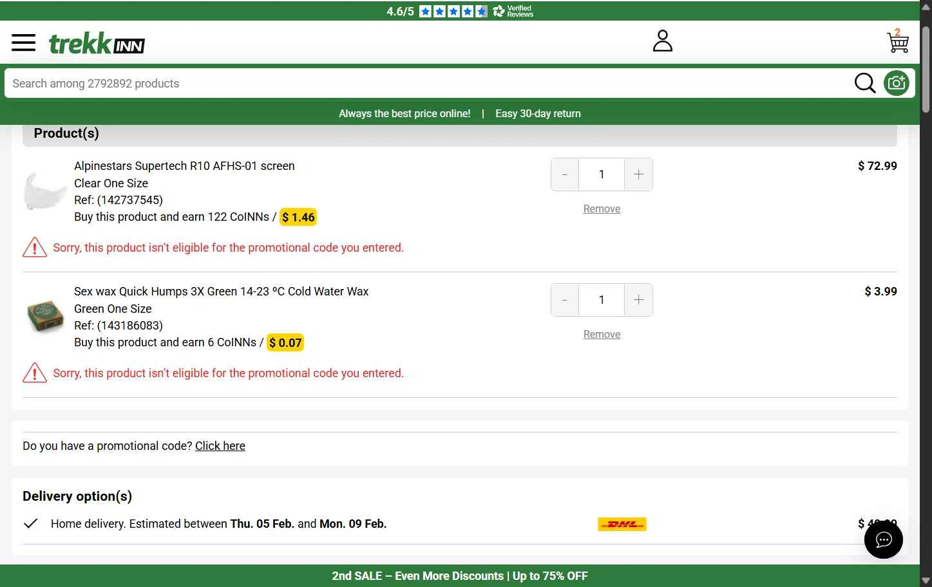
Task: Click Alpinestars quantity value field
Action: pyautogui.click(x=602, y=174)
